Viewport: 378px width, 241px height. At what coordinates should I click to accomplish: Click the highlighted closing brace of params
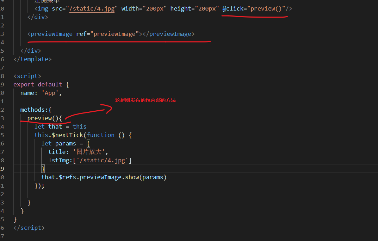point(43,169)
